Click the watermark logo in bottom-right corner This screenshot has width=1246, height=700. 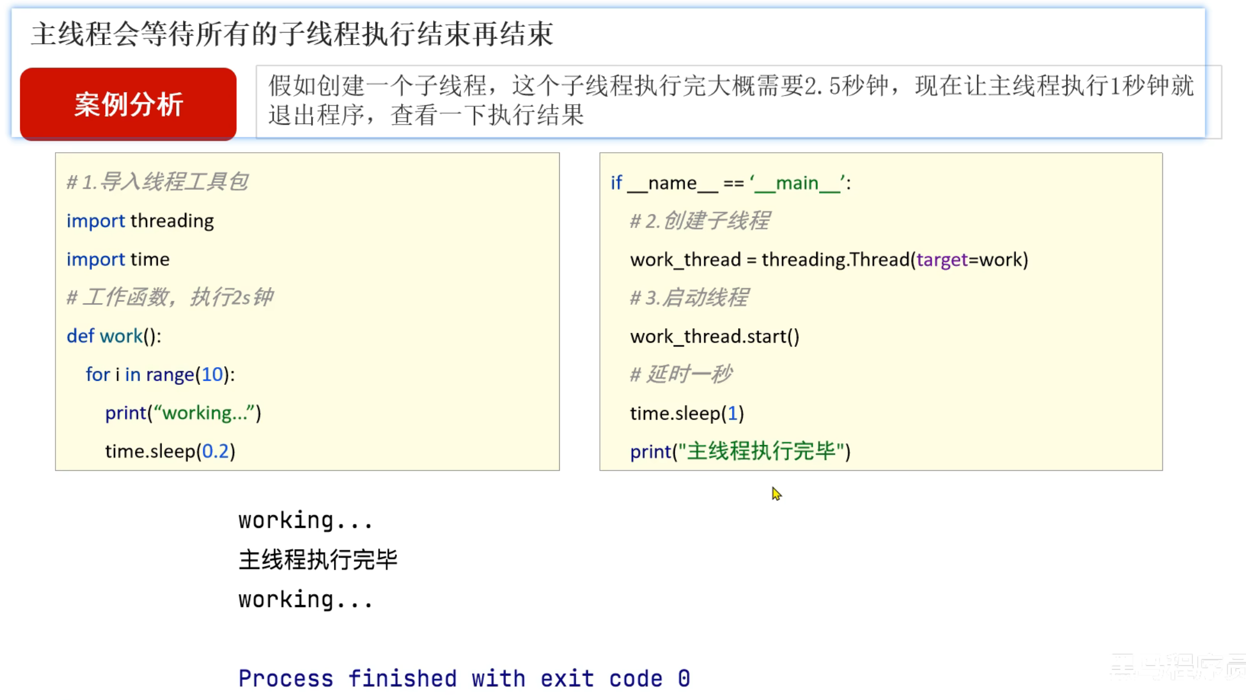pos(1176,666)
